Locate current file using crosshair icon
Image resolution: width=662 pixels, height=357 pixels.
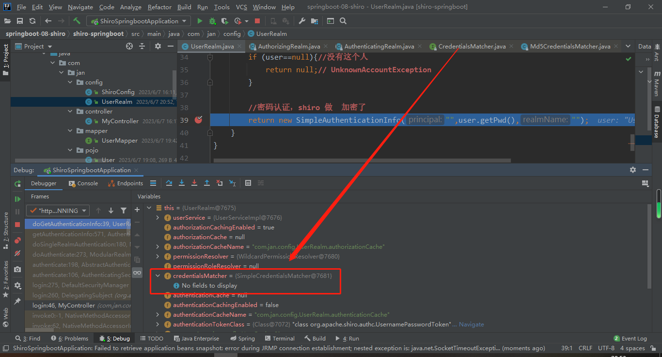click(x=129, y=46)
